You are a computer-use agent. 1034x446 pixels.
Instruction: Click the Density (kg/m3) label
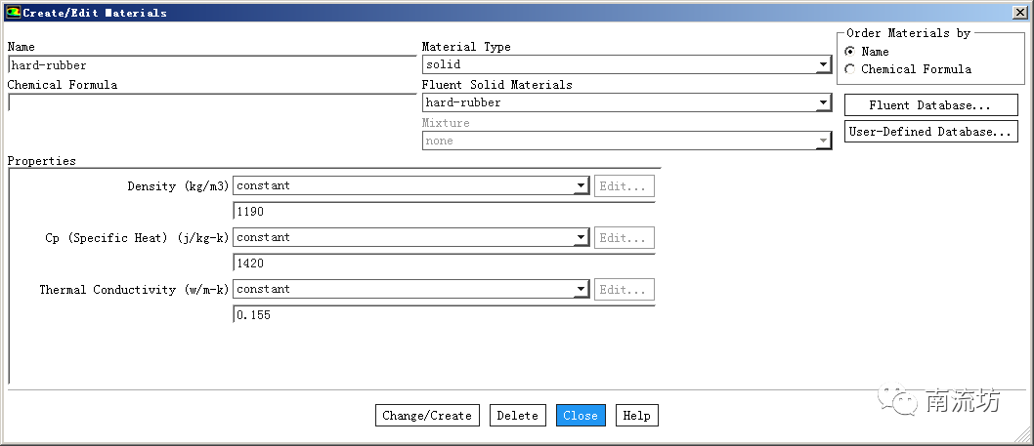178,186
